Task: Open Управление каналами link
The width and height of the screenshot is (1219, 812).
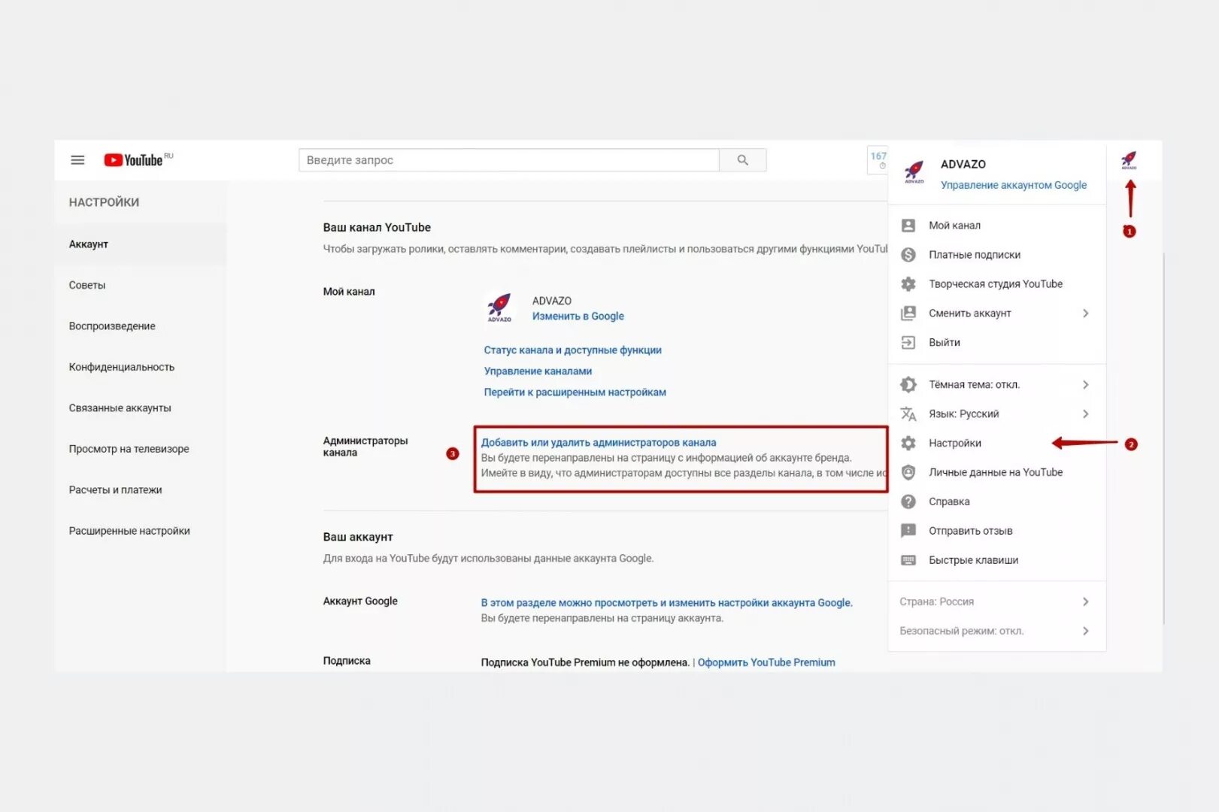Action: 538,371
